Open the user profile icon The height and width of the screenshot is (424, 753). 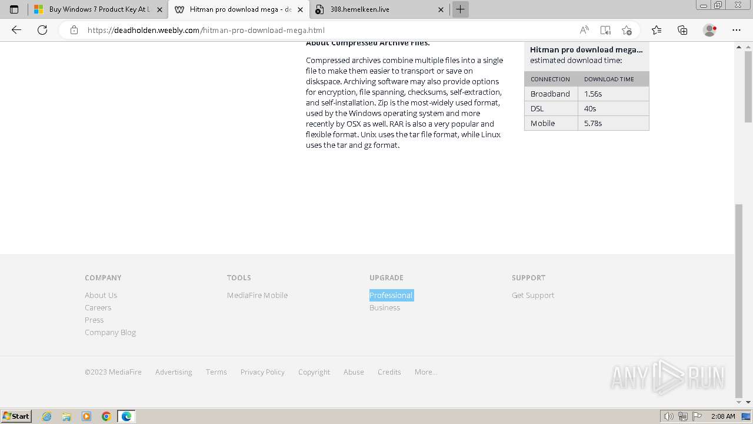[x=709, y=30]
